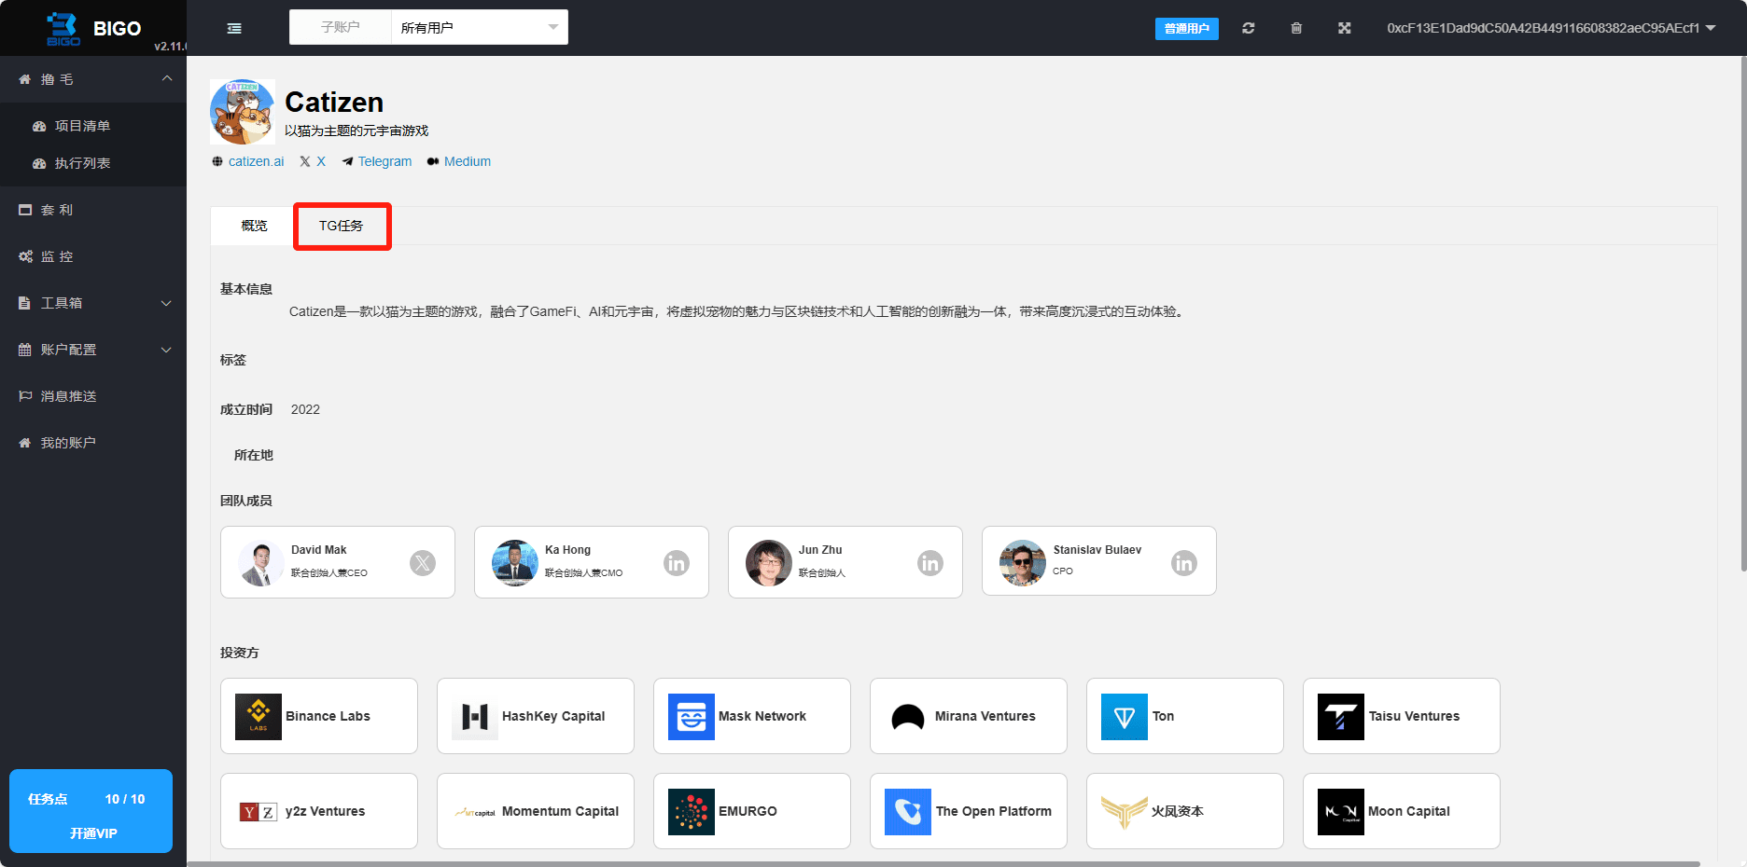The image size is (1747, 867).
Task: Collapse the 撸毛 sidebar section
Action: coord(93,79)
